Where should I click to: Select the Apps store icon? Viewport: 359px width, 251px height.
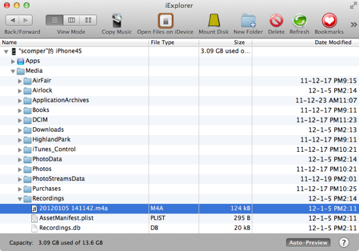tap(21, 61)
